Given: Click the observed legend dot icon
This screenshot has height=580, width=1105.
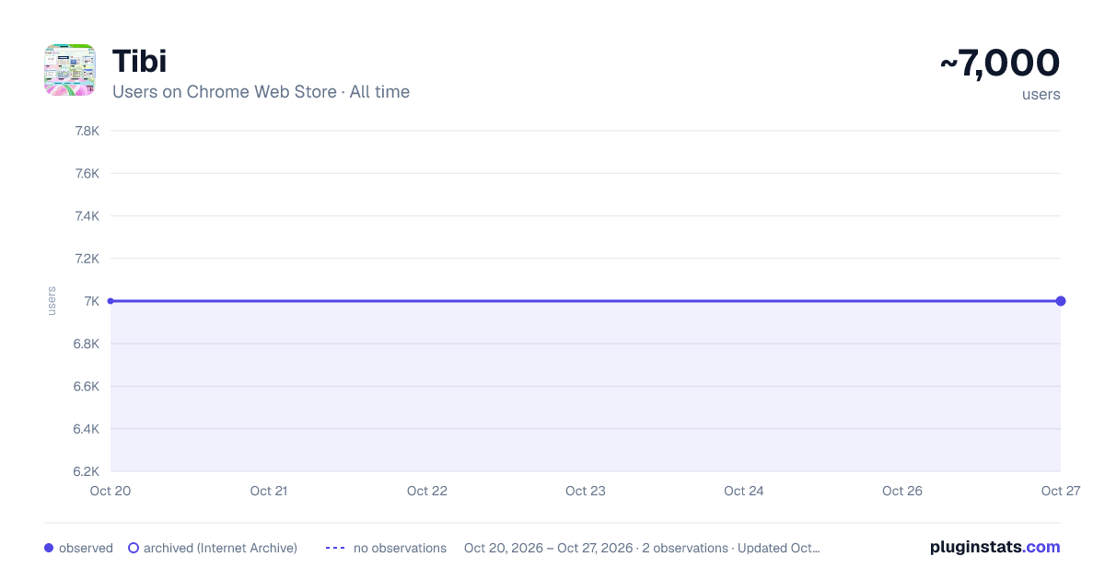Looking at the screenshot, I should click(x=49, y=548).
